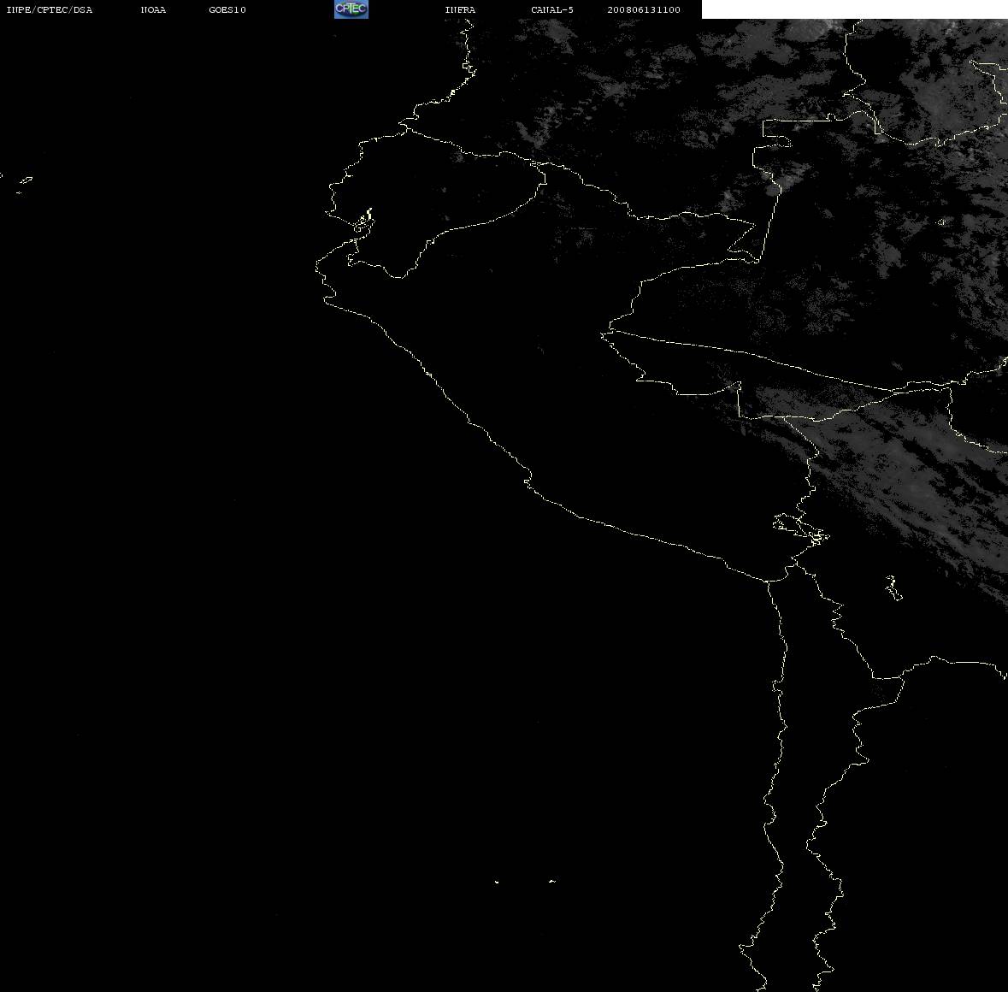This screenshot has height=992, width=1008.
Task: Select the NOAA label in header
Action: pyautogui.click(x=153, y=9)
